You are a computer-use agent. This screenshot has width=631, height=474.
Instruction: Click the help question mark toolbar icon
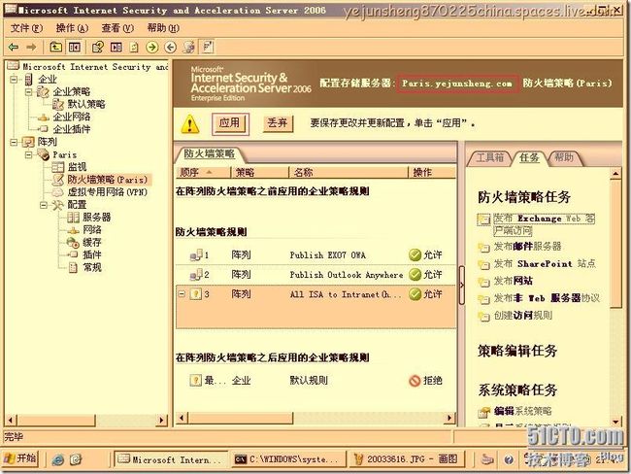[x=97, y=48]
